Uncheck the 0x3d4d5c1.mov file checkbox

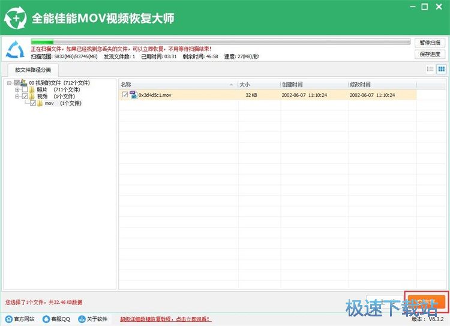click(125, 94)
